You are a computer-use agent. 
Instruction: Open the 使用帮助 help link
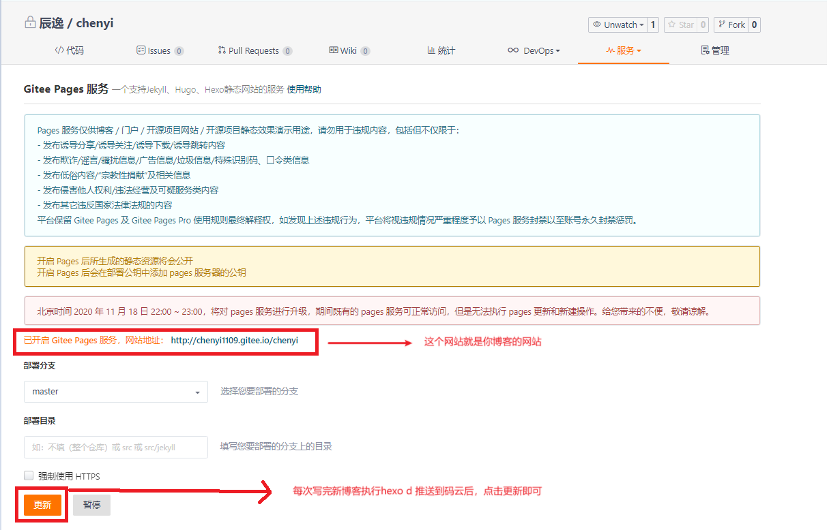[x=304, y=89]
